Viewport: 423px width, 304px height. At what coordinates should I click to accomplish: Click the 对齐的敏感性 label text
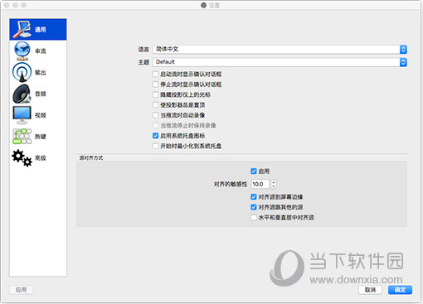click(x=231, y=184)
